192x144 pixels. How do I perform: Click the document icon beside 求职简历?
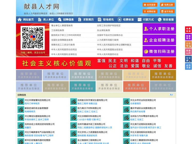79,19
